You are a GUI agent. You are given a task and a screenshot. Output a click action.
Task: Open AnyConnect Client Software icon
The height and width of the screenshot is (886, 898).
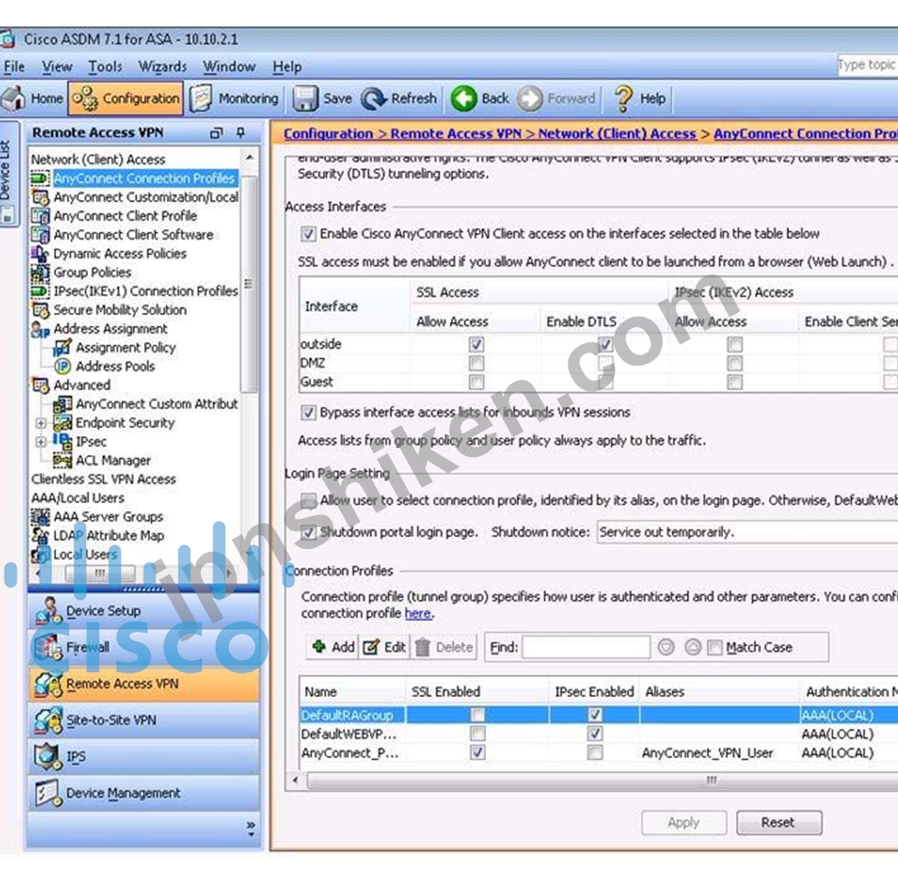40,235
